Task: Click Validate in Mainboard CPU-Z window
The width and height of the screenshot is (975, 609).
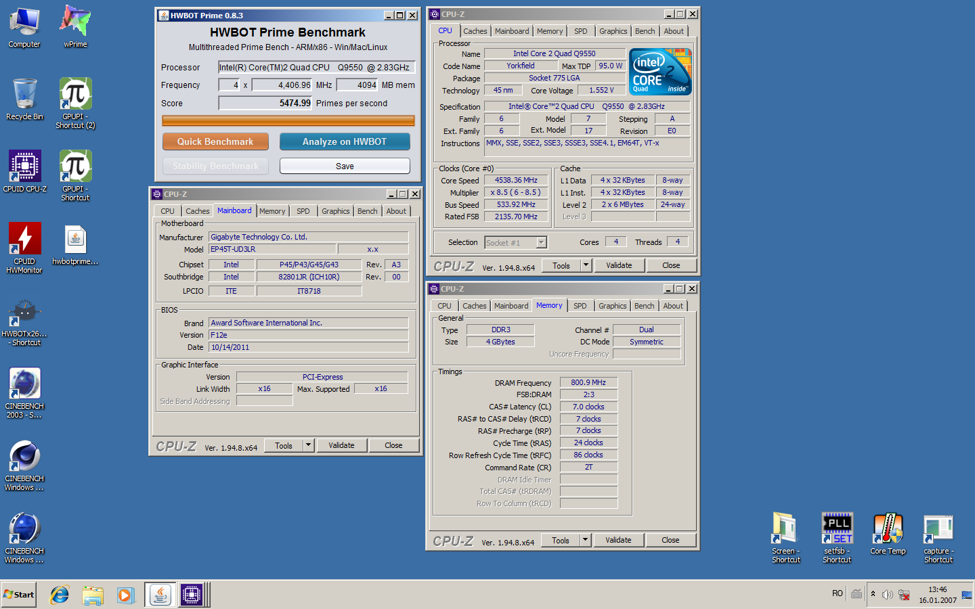Action: coord(341,445)
